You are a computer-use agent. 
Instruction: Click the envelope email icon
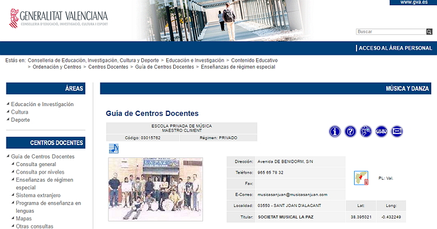397,131
